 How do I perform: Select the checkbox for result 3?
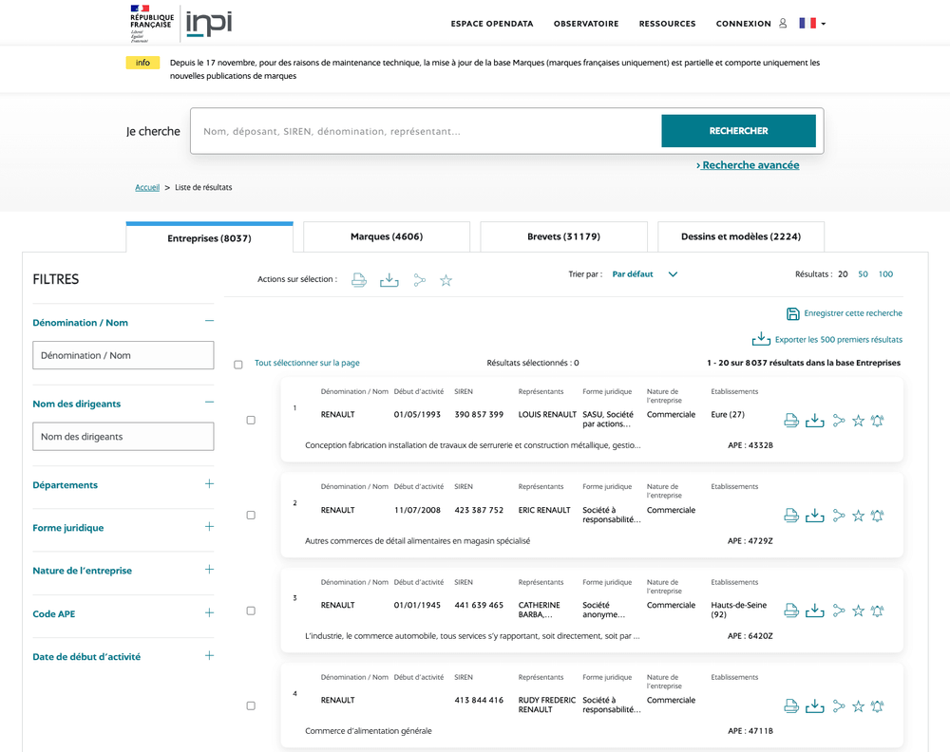coord(251,611)
